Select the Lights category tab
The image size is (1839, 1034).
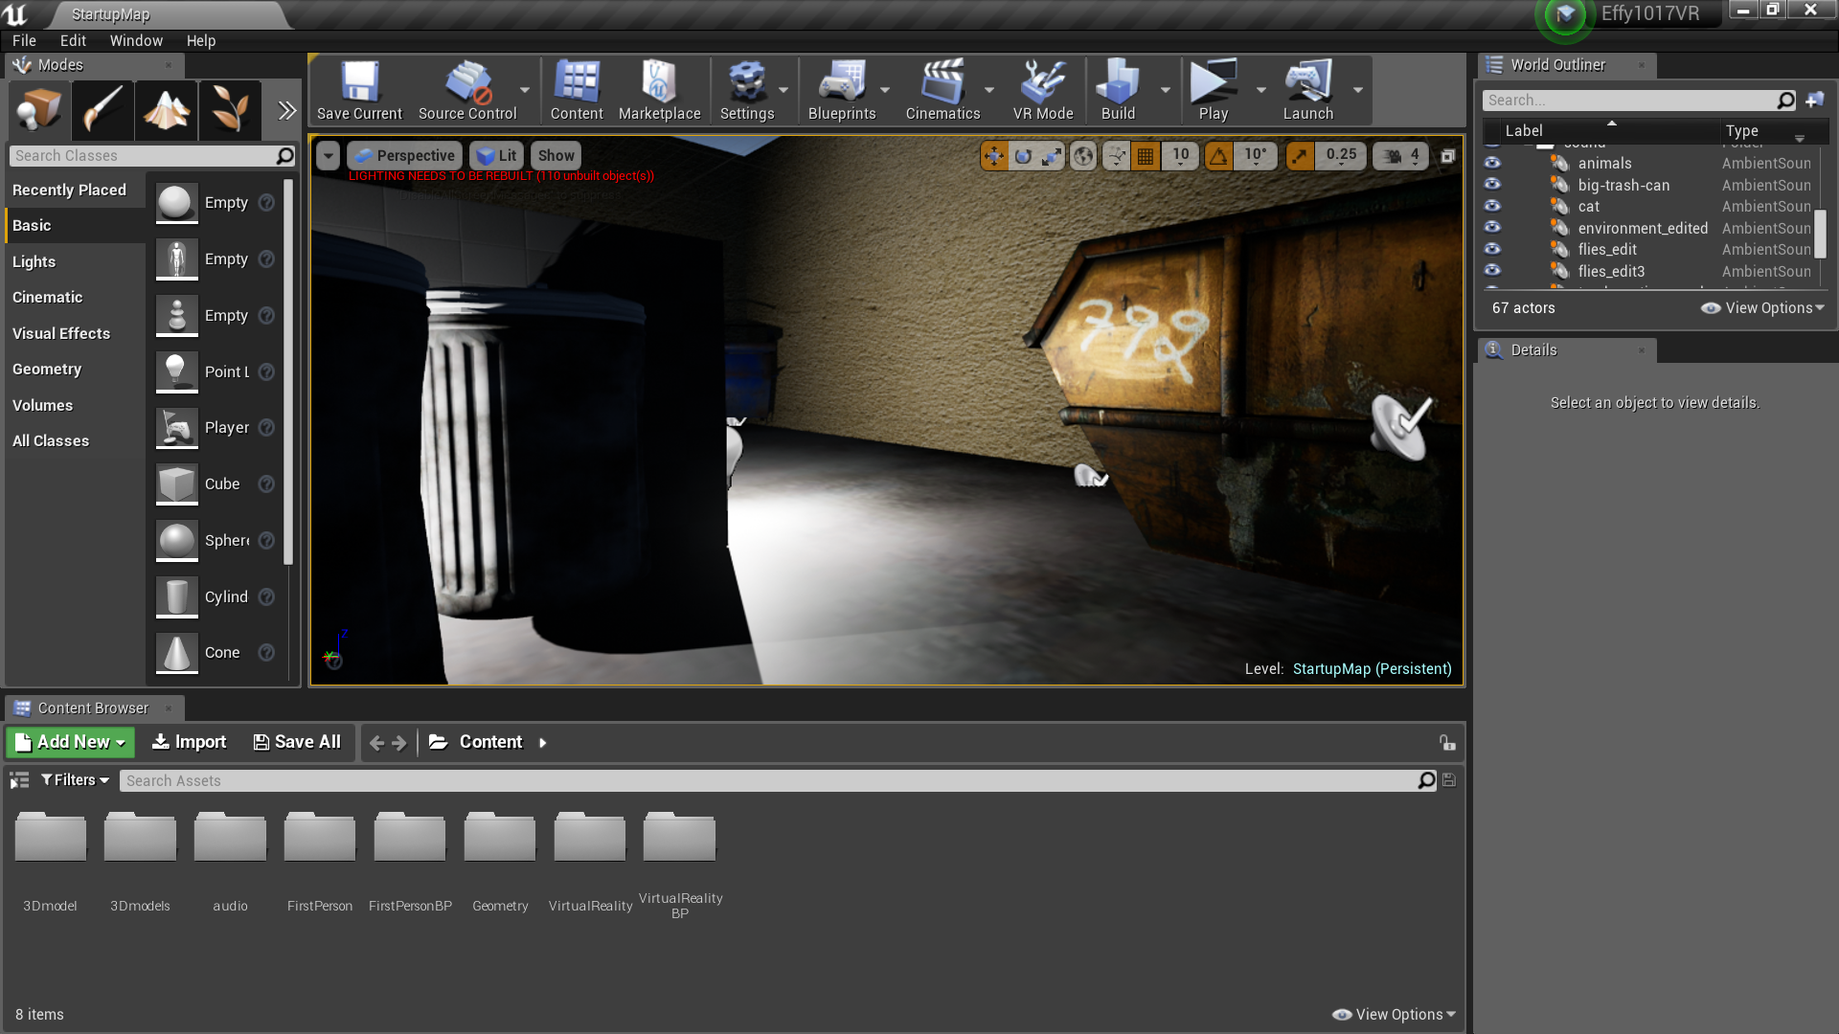[x=34, y=261]
